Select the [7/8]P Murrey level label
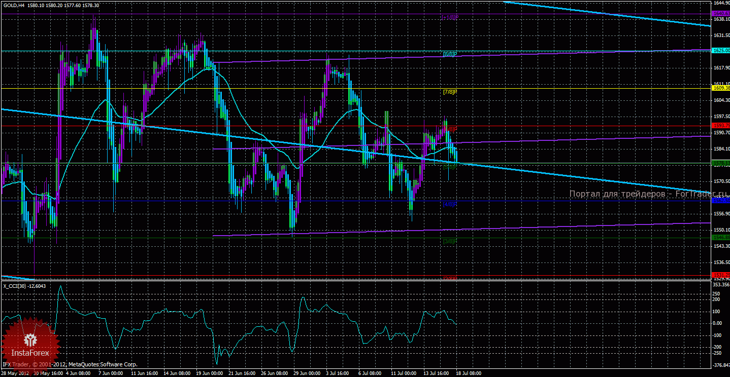Screen dimensions: 730x377 pos(450,92)
